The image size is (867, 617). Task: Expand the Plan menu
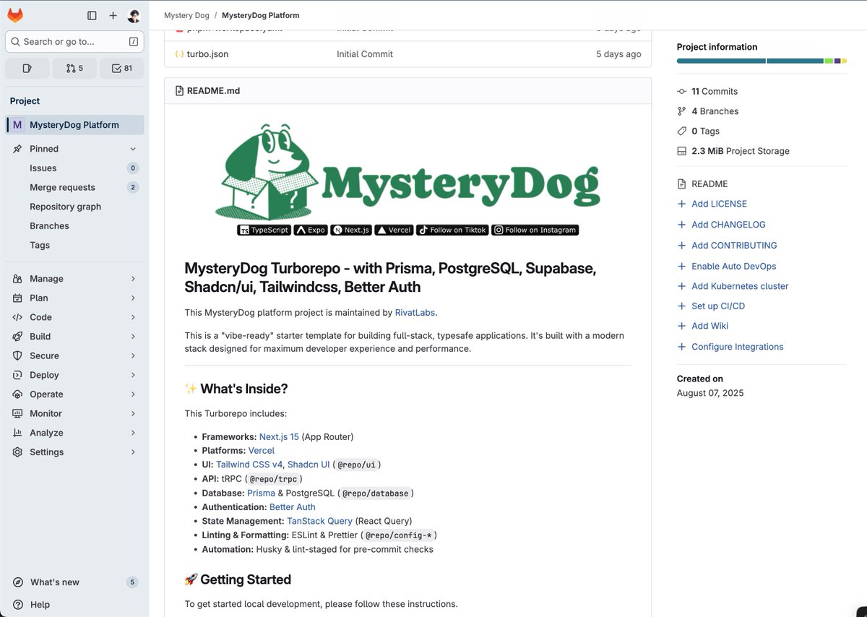pos(74,298)
